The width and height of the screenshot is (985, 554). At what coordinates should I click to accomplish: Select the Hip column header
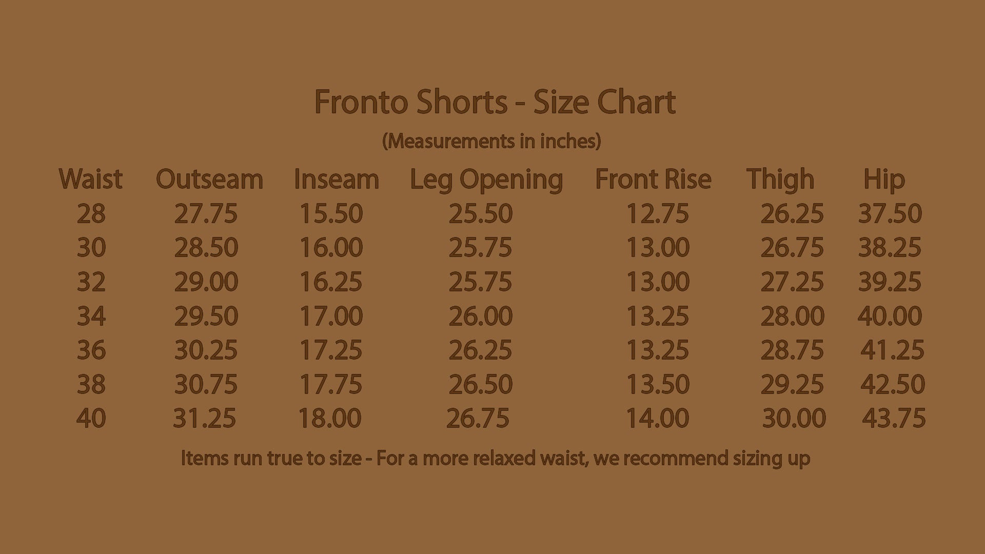(x=884, y=180)
